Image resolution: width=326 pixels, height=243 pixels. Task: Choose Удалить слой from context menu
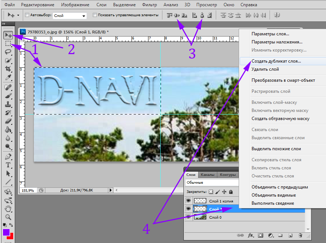click(283, 69)
